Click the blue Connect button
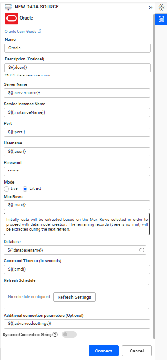Screen dimensions: 167x360 pyautogui.click(x=104, y=351)
